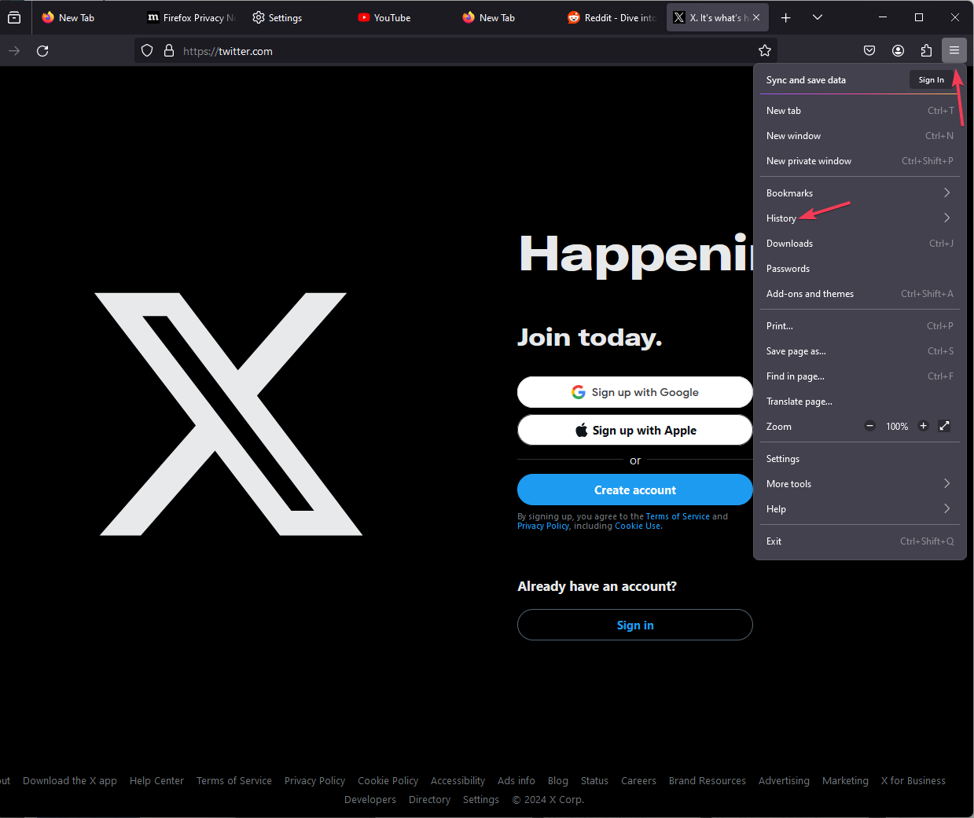This screenshot has width=974, height=818.
Task: Zoom out with minus button
Action: 869,426
